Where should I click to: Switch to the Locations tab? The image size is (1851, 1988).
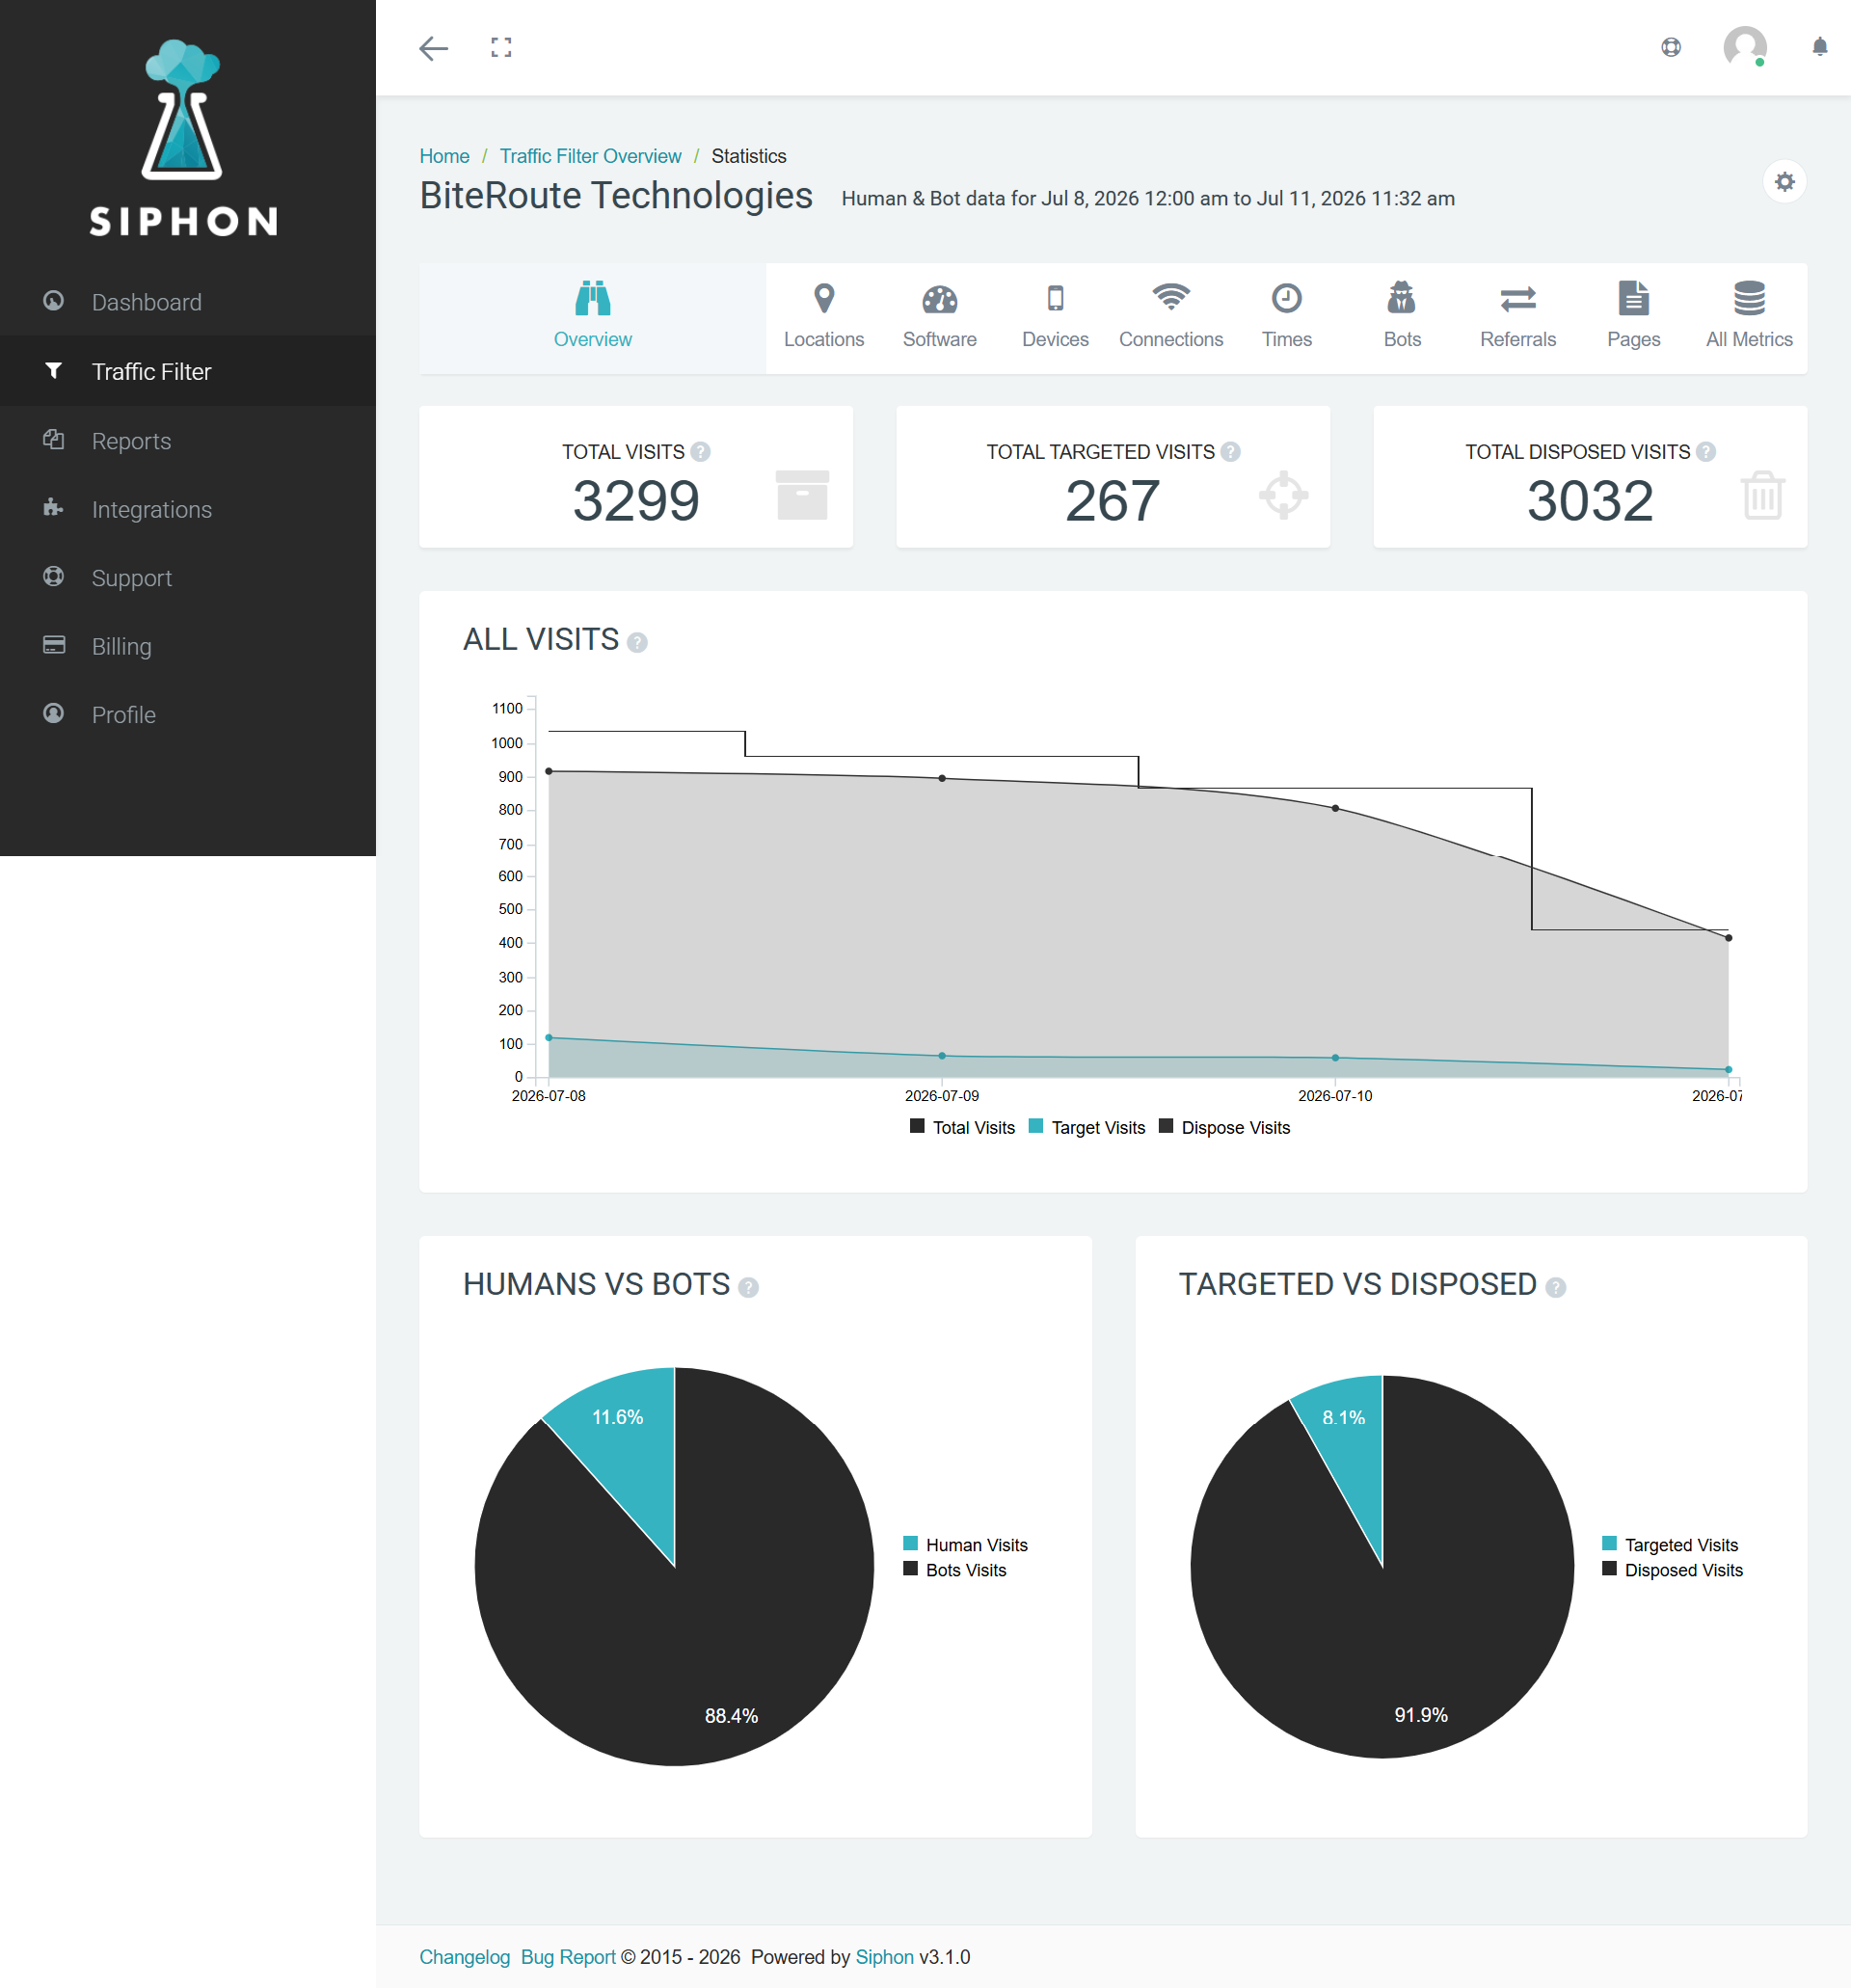click(824, 318)
